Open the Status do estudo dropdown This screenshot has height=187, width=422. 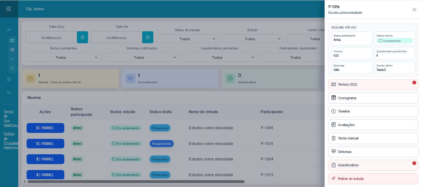click(x=187, y=39)
